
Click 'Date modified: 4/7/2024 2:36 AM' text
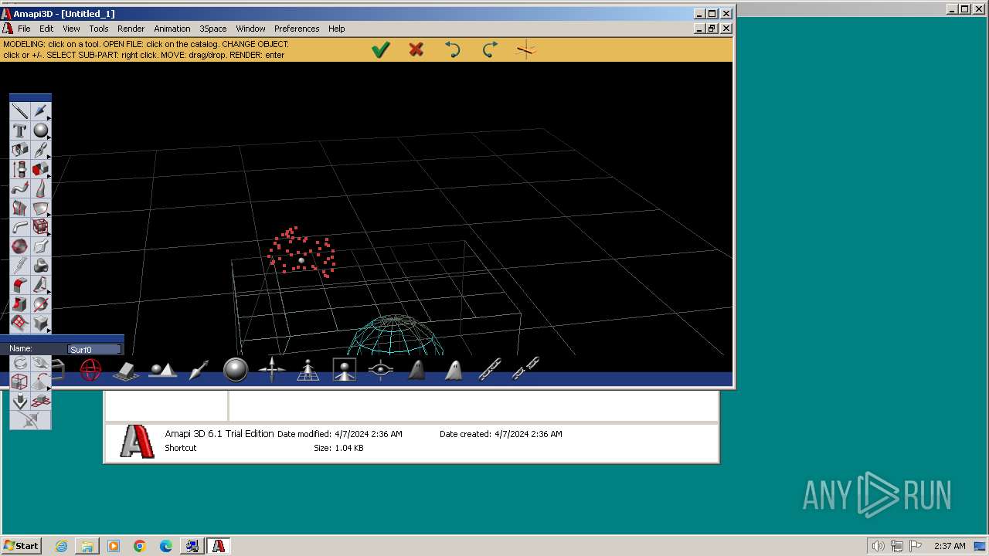340,434
